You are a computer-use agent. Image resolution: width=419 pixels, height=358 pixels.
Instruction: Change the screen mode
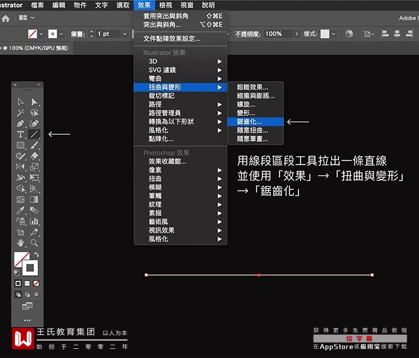click(x=27, y=306)
